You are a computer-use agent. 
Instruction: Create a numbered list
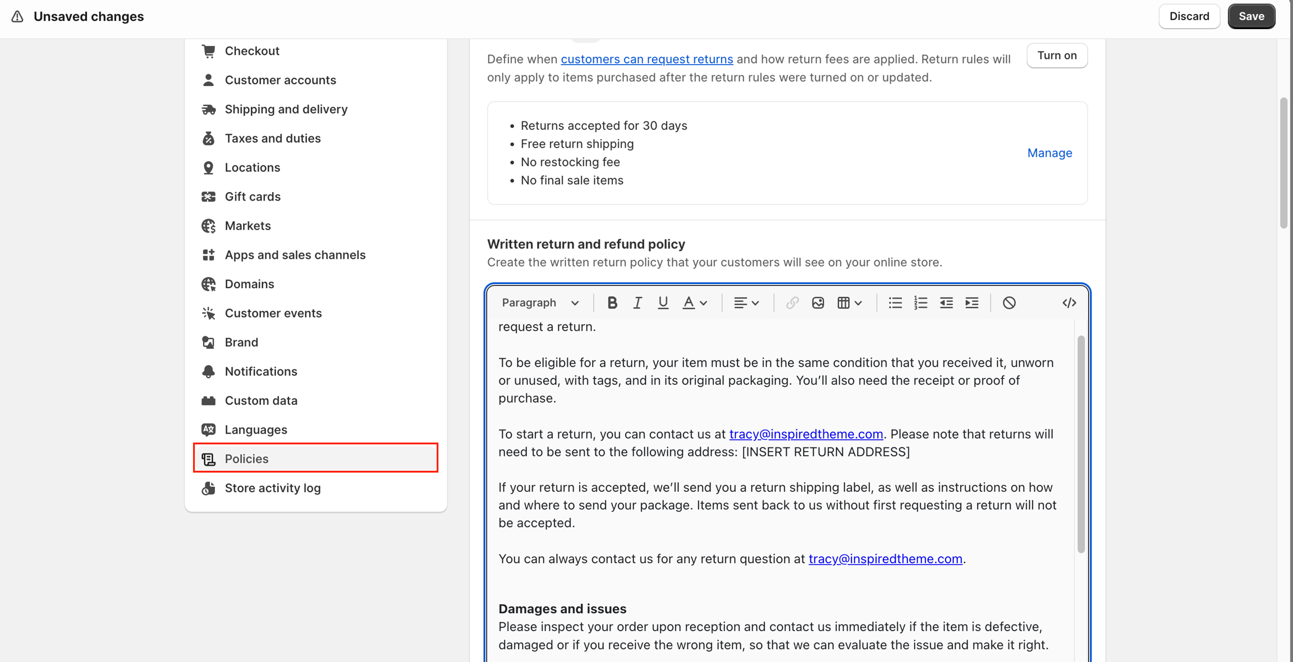pyautogui.click(x=920, y=303)
